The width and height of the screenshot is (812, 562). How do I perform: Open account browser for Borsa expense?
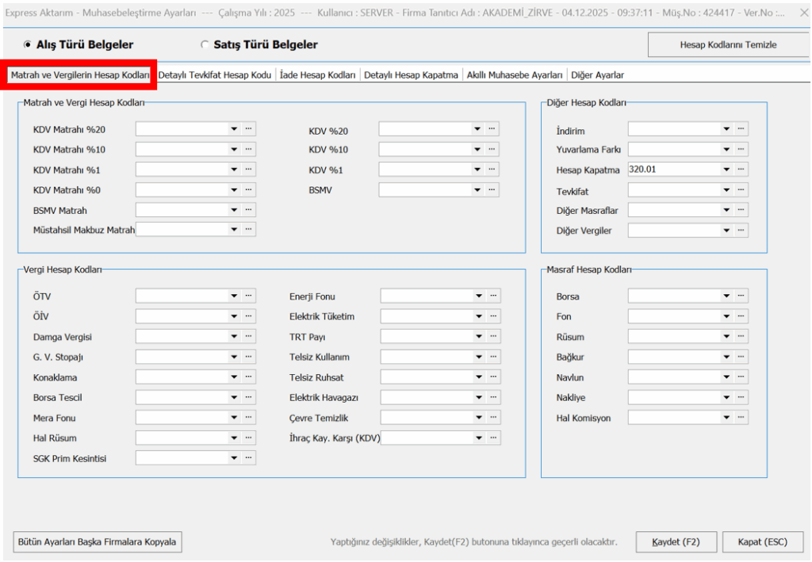(741, 296)
